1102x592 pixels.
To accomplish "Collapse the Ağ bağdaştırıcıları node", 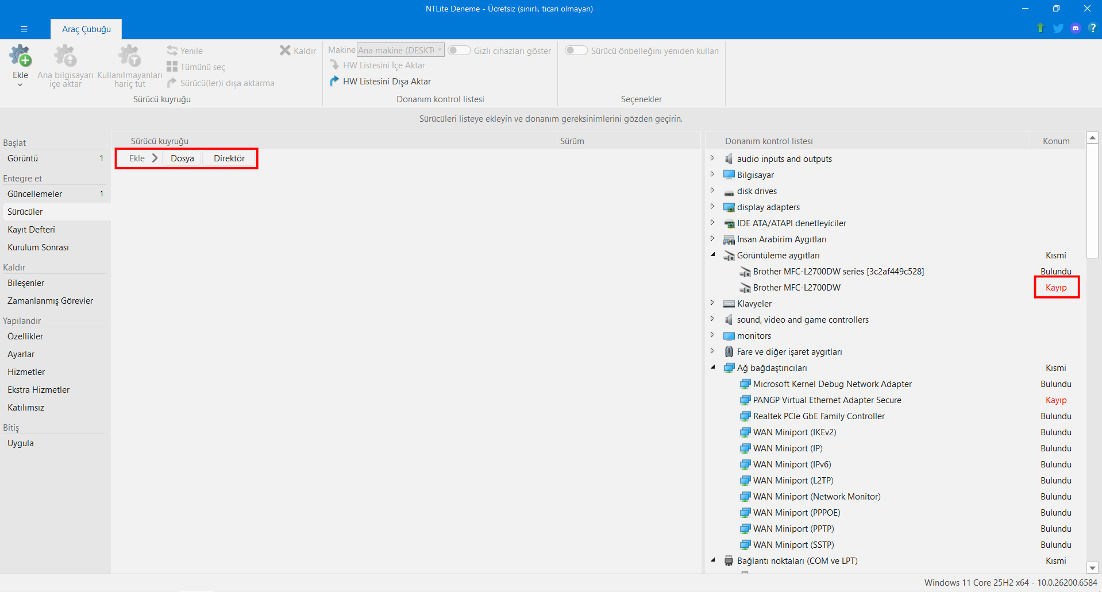I will point(712,367).
